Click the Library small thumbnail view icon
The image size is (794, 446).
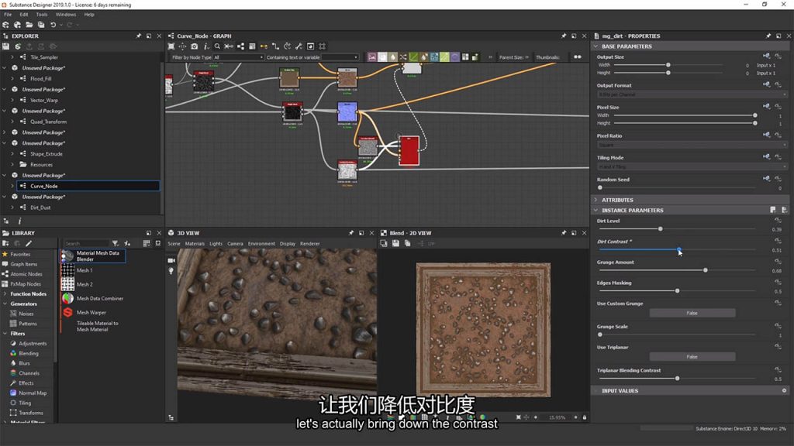[x=158, y=243]
